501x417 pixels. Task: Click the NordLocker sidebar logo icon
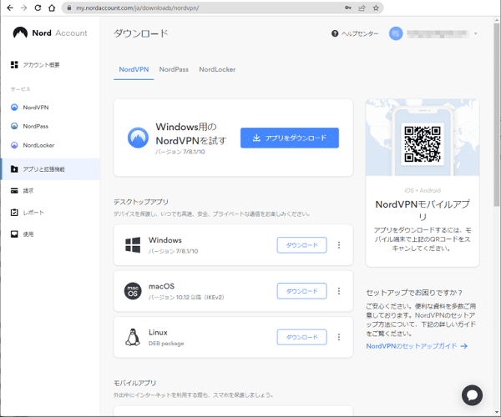click(x=14, y=145)
